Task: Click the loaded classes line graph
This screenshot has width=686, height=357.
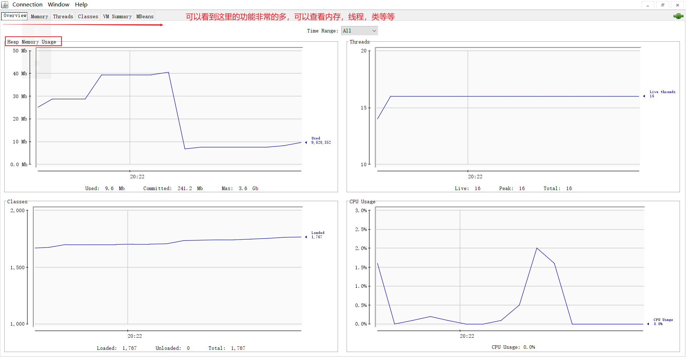Action: click(x=168, y=267)
